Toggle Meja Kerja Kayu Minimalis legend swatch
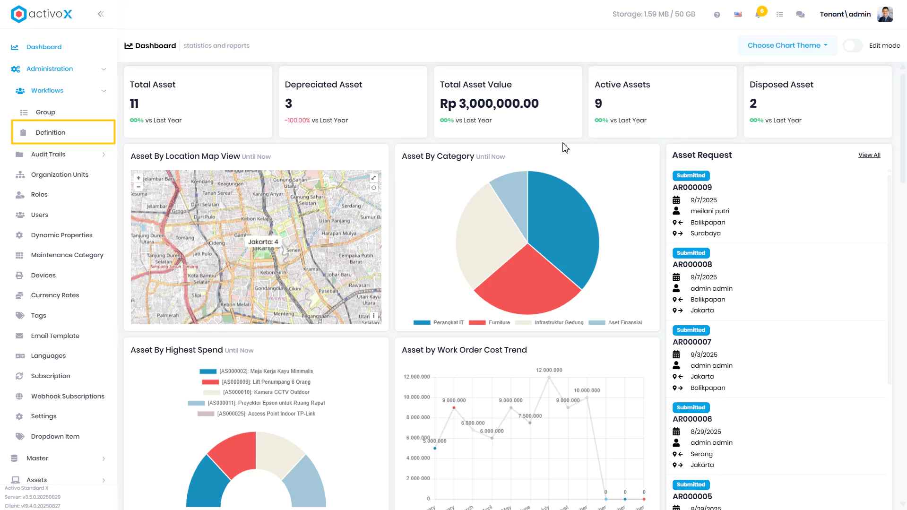 click(x=208, y=372)
